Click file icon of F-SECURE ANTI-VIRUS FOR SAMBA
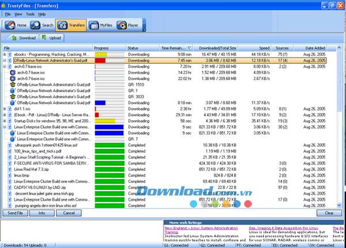Screen dimensions: 346x248 (x=10, y=163)
